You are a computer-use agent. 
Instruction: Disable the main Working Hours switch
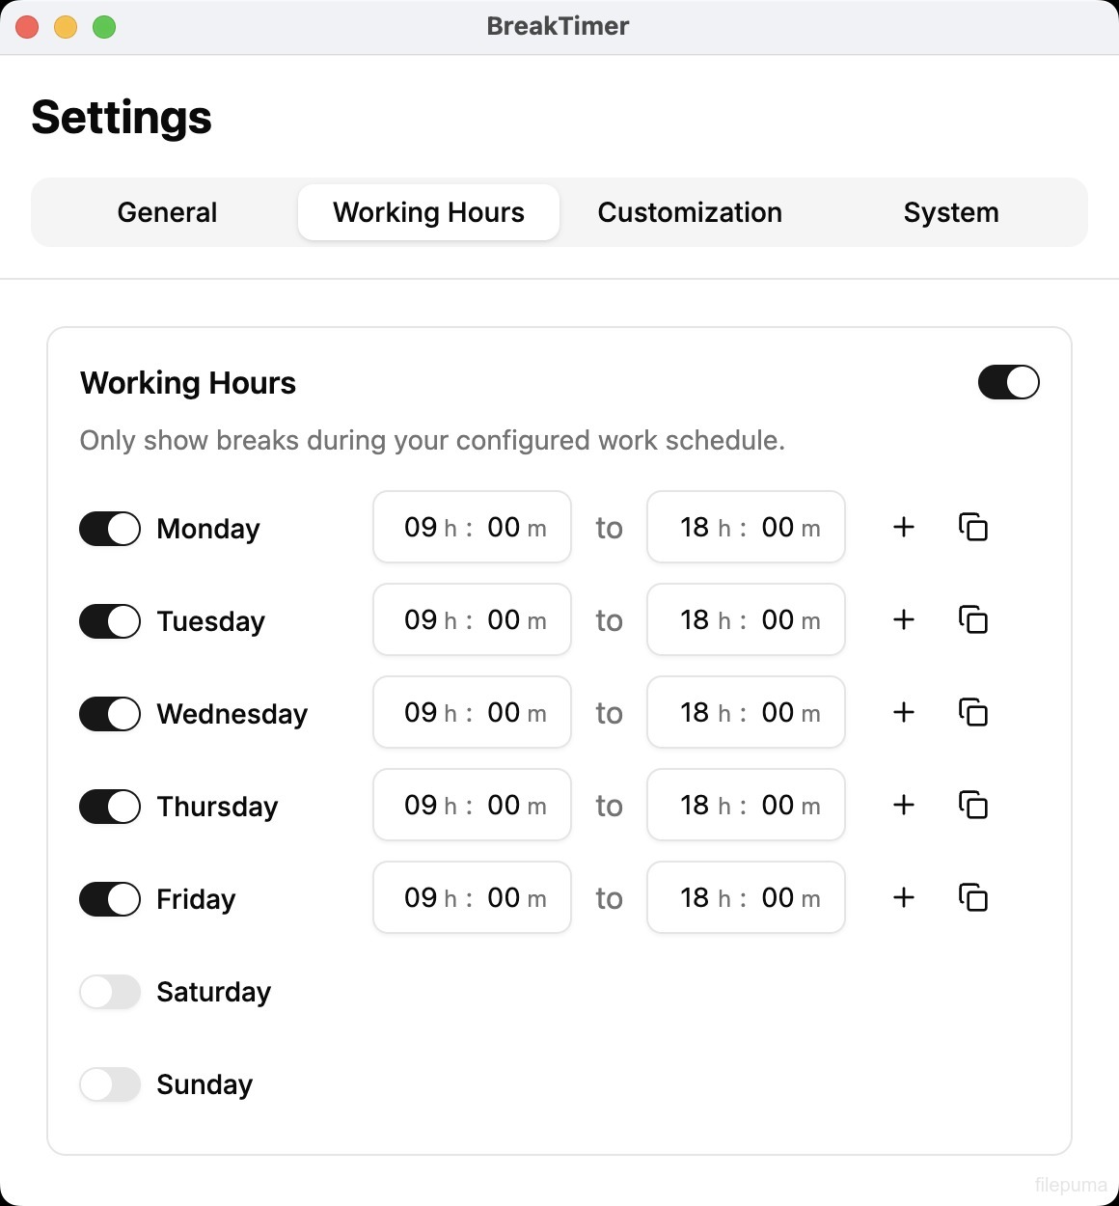1008,382
